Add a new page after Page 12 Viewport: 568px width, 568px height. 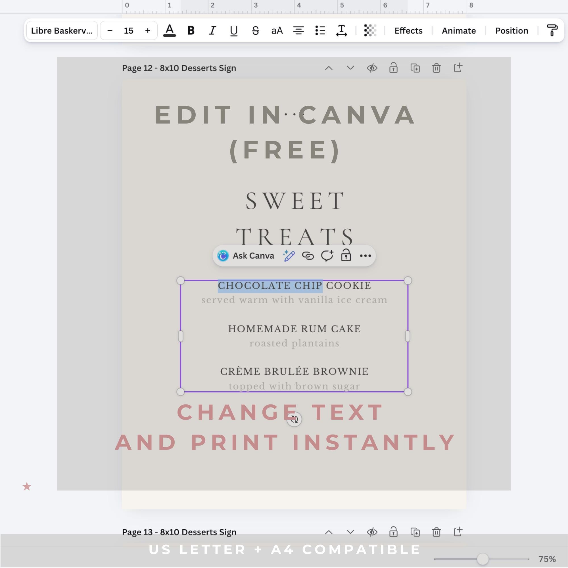coord(458,68)
